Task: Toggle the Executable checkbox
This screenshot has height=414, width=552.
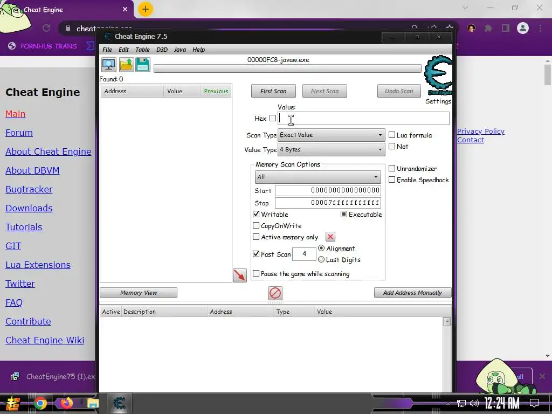Action: click(344, 214)
